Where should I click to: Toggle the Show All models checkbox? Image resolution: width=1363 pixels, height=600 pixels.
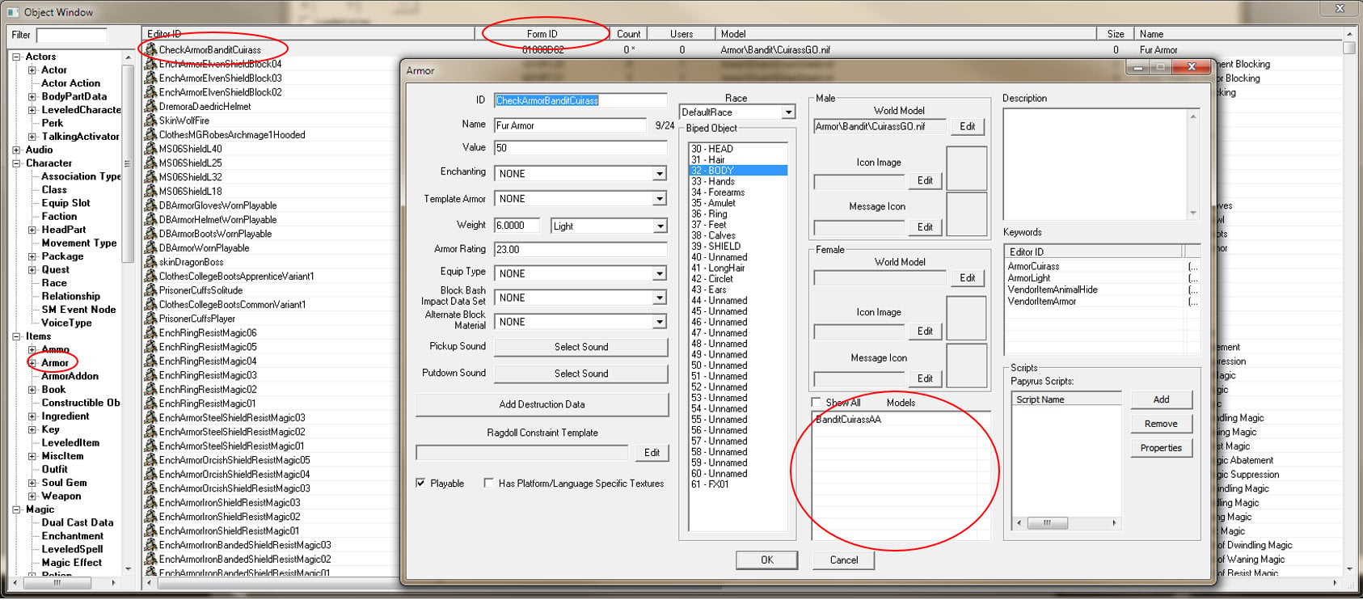[x=816, y=402]
